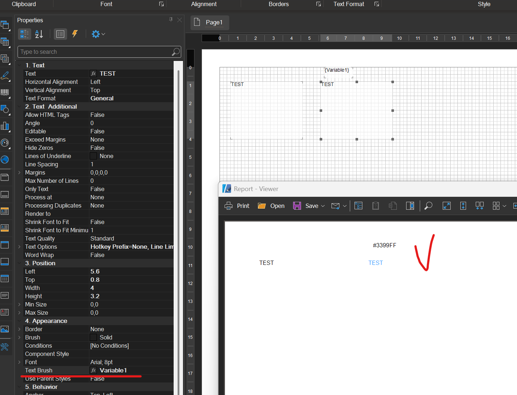Open the Page1 tab

(210, 22)
